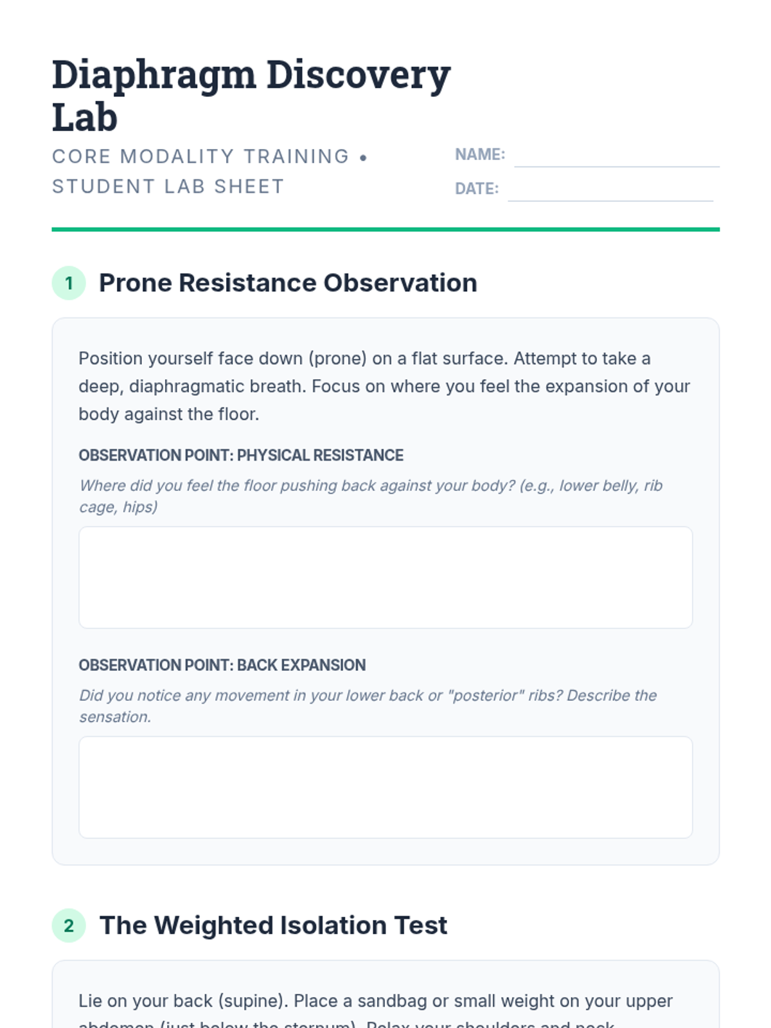771x1028 pixels.
Task: Click the Back Expansion answer box
Action: tap(385, 787)
